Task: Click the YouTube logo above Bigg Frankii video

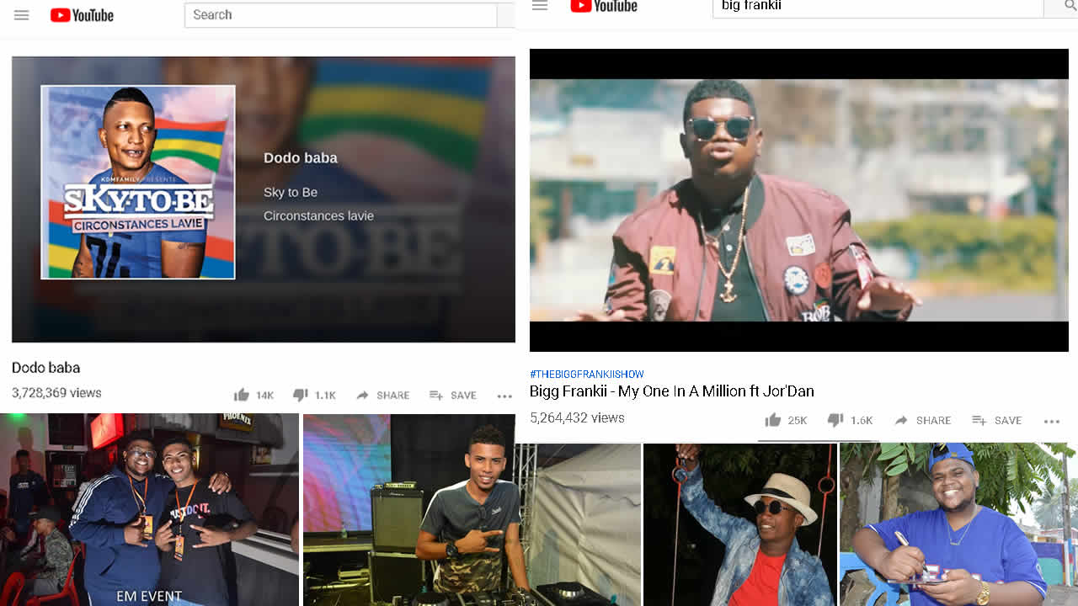Action: pos(603,6)
